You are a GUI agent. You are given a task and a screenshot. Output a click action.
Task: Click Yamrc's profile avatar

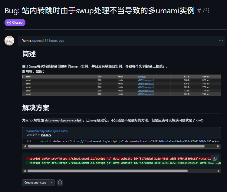coord(9,41)
